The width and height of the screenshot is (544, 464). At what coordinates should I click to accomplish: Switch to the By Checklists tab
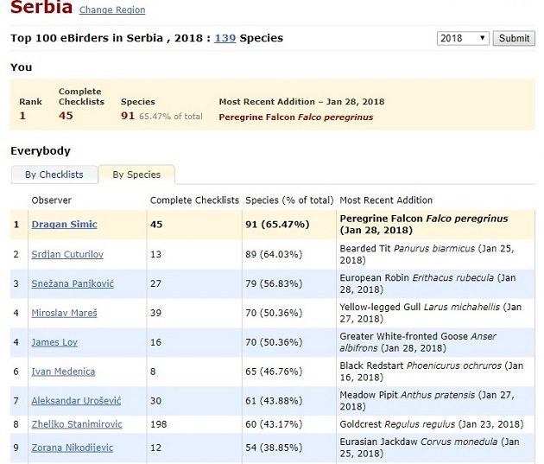(x=54, y=175)
